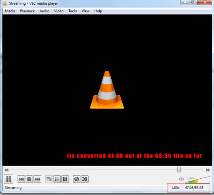This screenshot has width=214, height=195.
Task: Toggle fullscreen video icon
Action: point(49,179)
